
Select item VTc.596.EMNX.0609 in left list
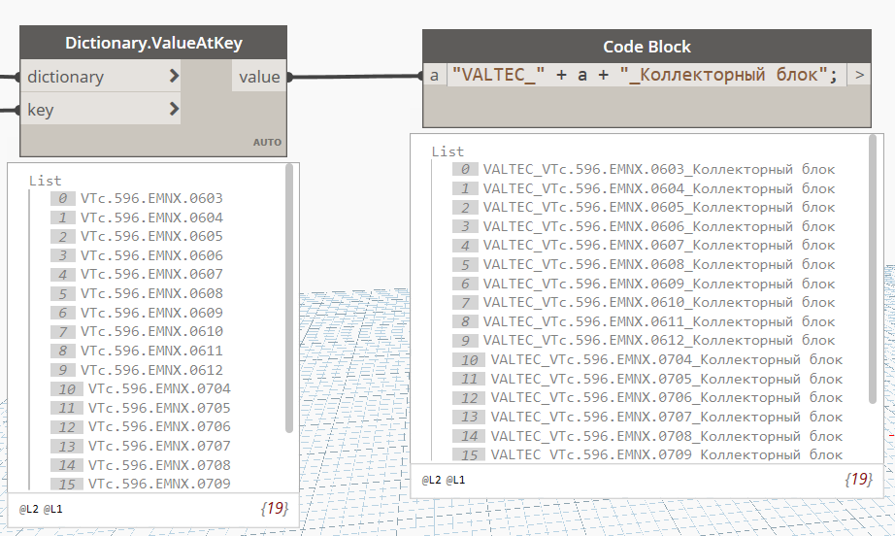click(x=151, y=313)
